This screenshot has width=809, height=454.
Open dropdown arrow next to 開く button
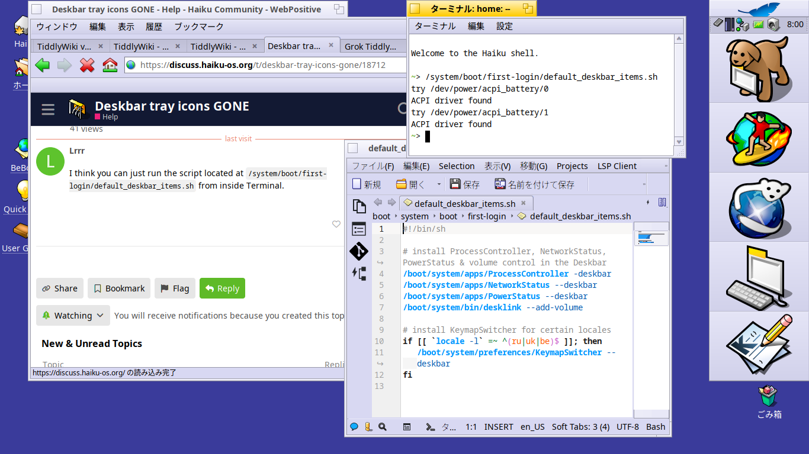tap(439, 184)
